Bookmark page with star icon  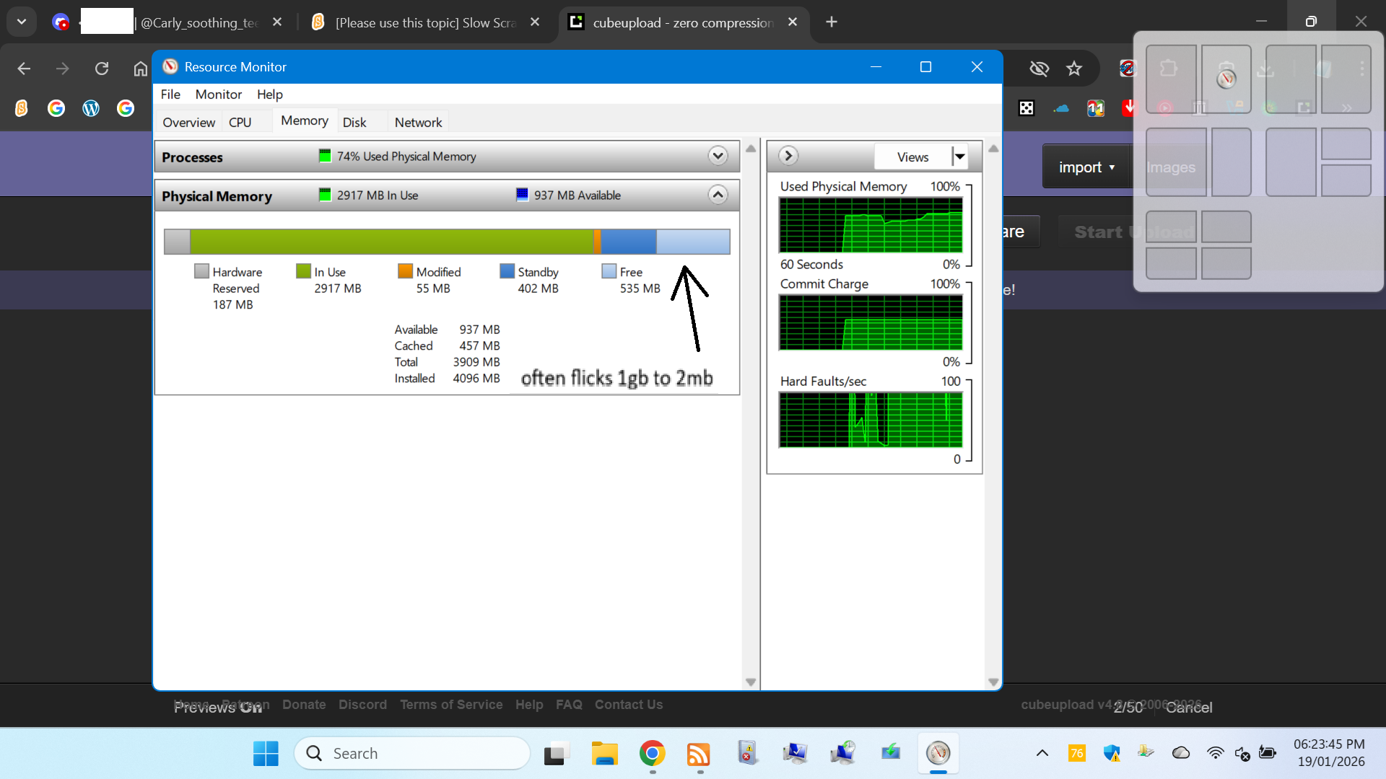[1074, 69]
